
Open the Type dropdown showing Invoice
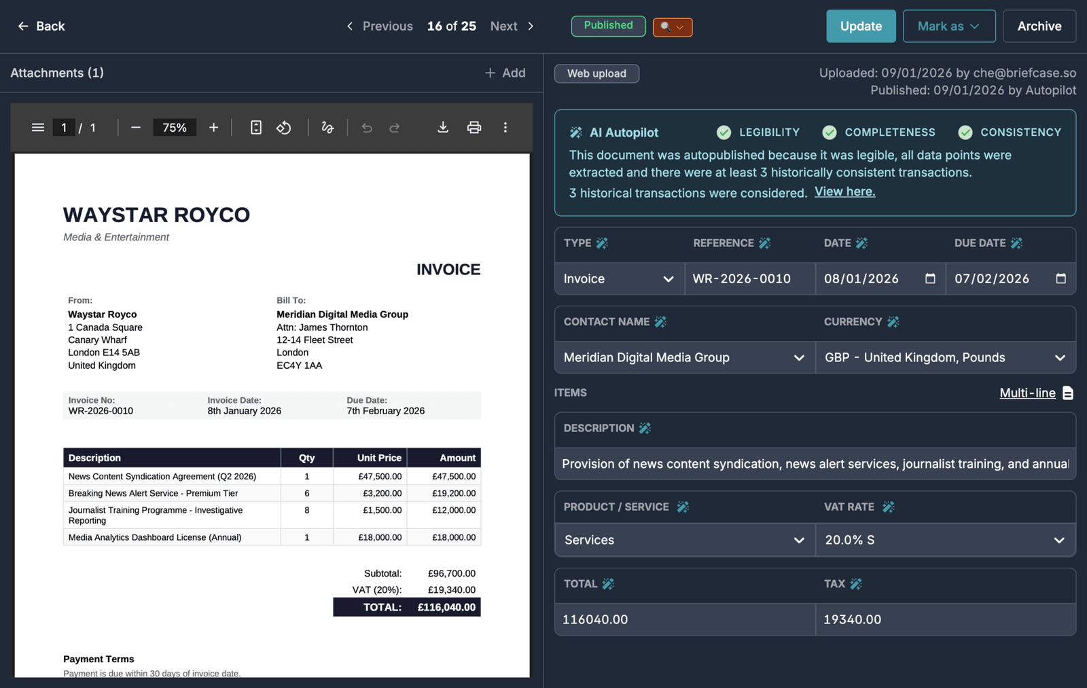click(620, 278)
